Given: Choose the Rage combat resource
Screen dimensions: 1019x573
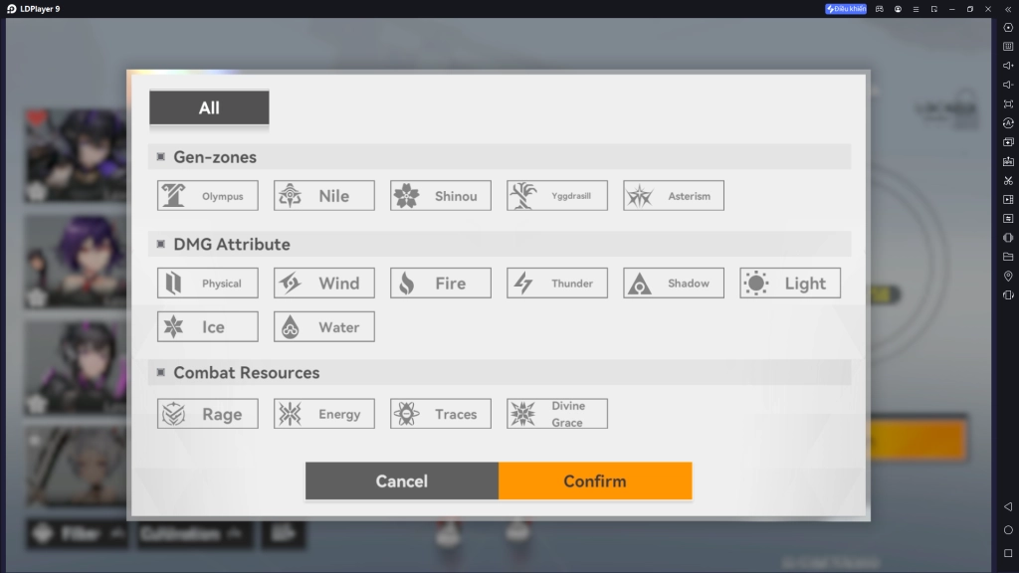Looking at the screenshot, I should [208, 414].
